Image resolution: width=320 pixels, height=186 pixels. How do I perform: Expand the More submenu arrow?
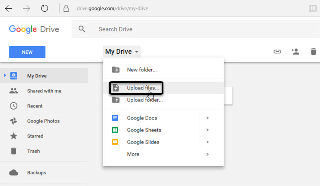pos(207,154)
